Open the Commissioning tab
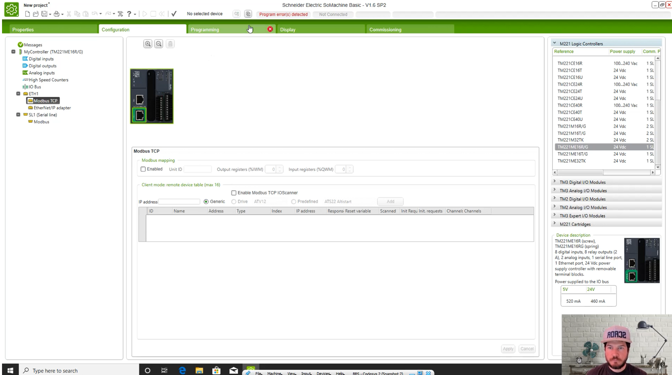This screenshot has width=672, height=375. (x=385, y=29)
